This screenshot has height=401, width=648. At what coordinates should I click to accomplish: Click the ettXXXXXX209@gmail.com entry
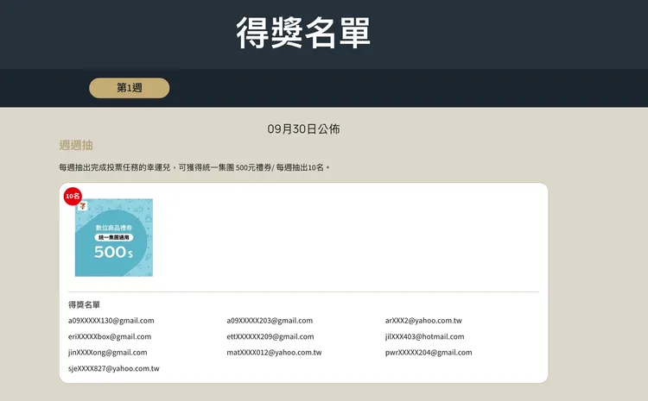[x=270, y=336]
